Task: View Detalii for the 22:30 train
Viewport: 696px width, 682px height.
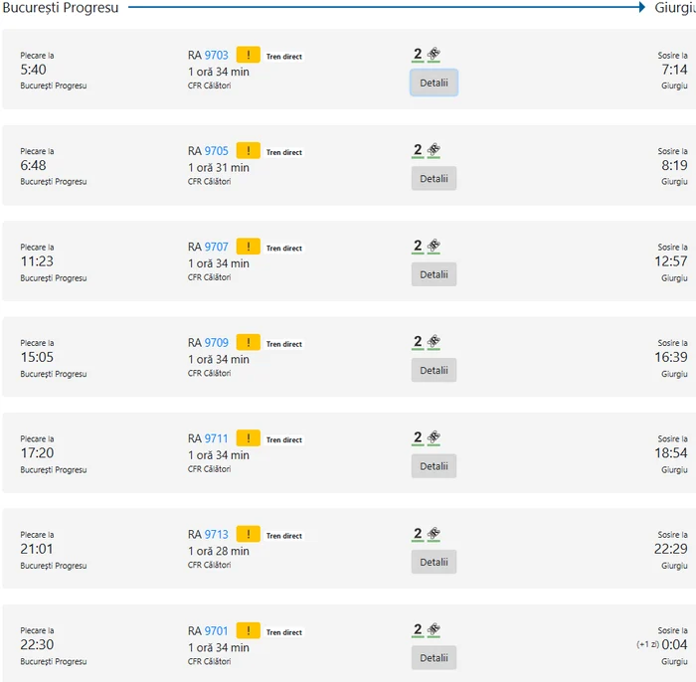Action: (434, 658)
